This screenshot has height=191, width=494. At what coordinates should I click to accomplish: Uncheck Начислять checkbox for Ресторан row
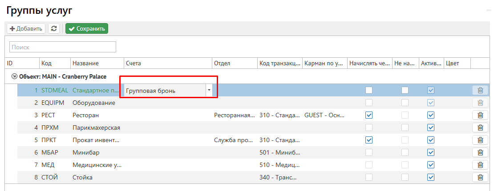click(368, 115)
